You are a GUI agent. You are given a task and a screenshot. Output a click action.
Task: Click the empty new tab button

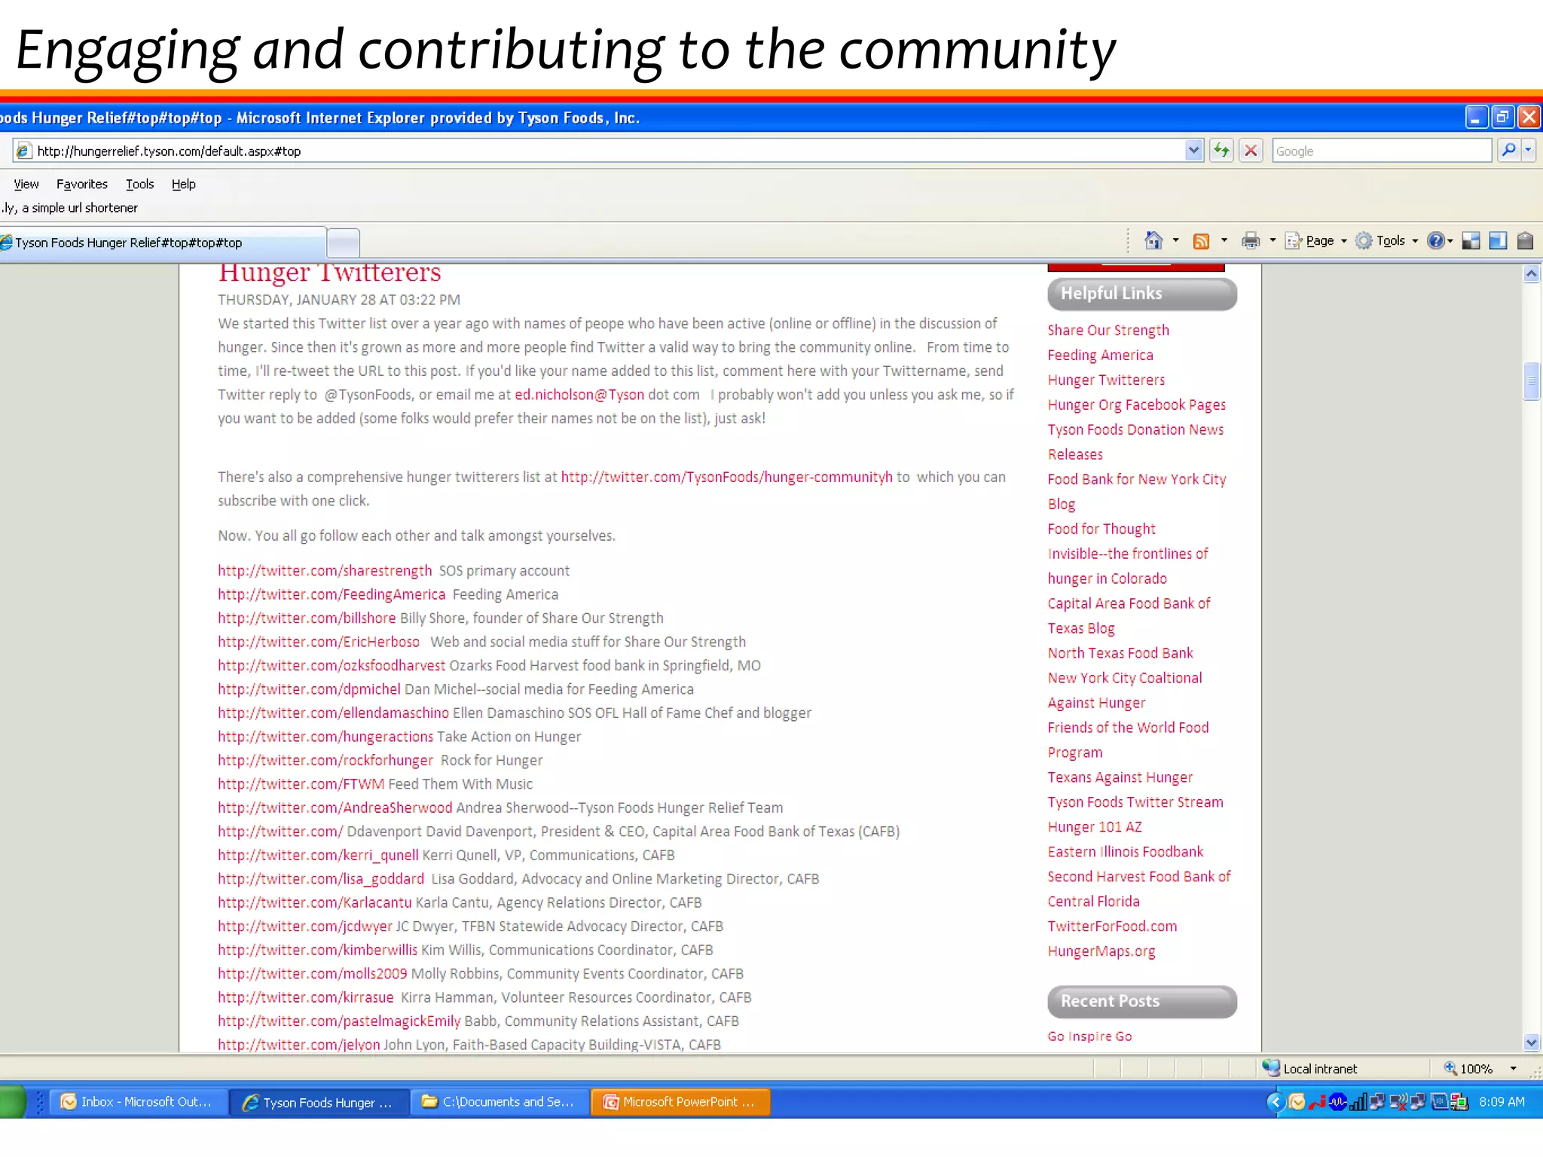tap(344, 243)
